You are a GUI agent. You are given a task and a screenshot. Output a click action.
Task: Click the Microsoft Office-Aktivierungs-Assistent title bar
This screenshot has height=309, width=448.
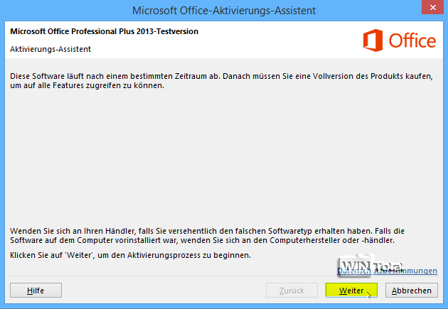(x=224, y=10)
